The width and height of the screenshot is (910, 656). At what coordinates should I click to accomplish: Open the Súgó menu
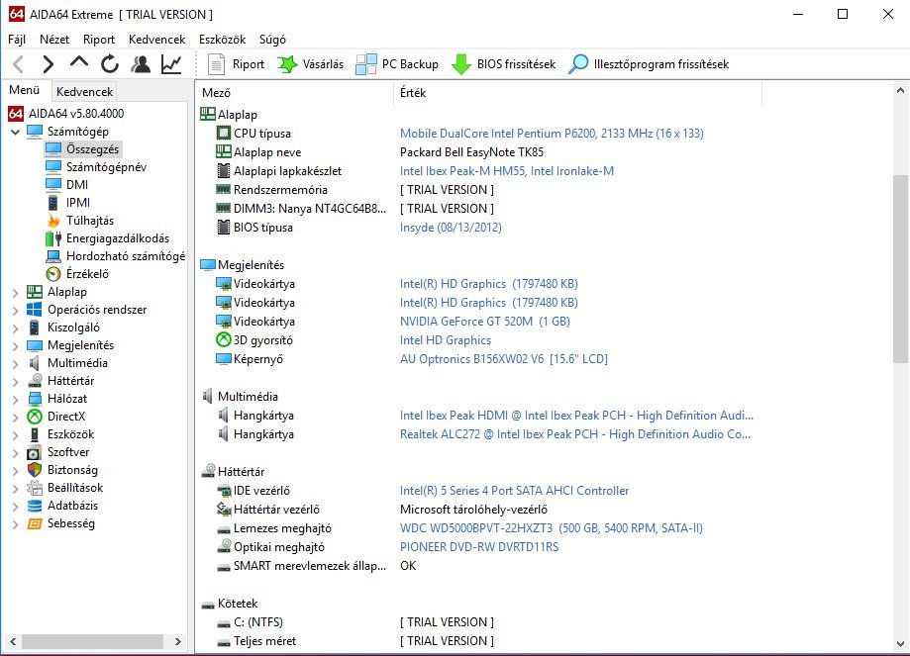click(272, 40)
